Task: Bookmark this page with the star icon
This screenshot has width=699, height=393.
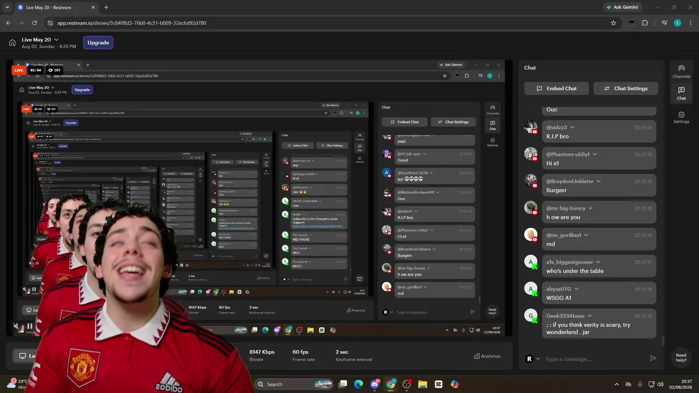Action: (613, 23)
